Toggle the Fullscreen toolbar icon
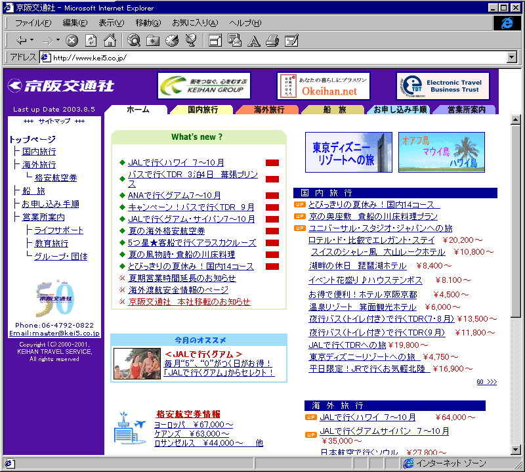The image size is (525, 472). (x=215, y=41)
